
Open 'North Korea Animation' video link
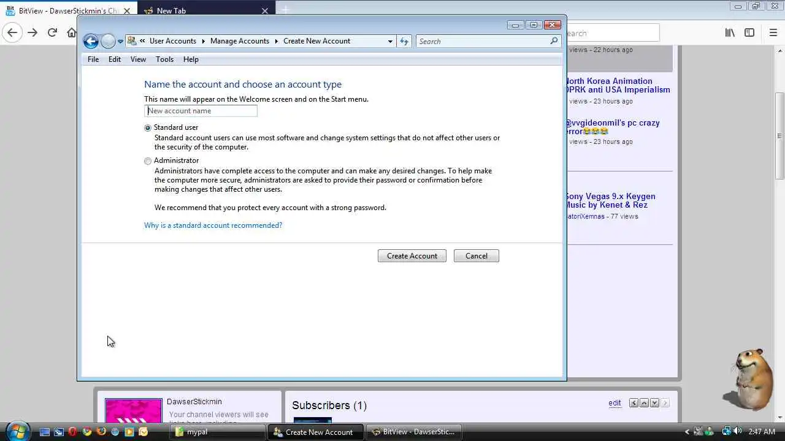pos(618,85)
